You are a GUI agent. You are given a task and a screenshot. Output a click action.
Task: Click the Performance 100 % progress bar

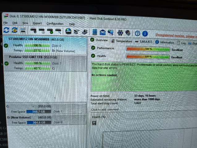tap(148, 49)
